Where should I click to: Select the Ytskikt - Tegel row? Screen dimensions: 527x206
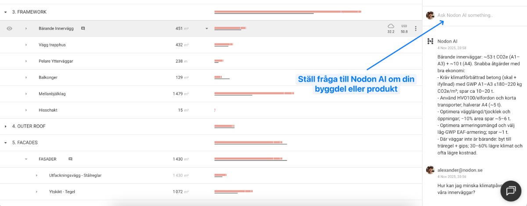pyautogui.click(x=61, y=192)
